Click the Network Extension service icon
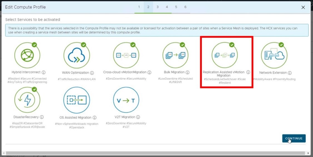This screenshot has width=313, height=157. point(274,55)
